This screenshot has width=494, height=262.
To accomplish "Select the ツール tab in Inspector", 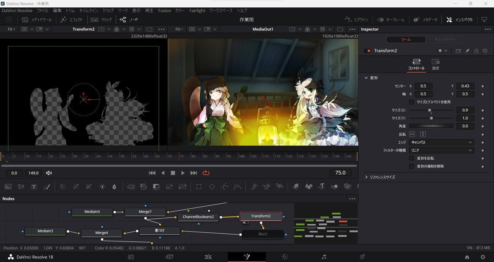I will click(x=406, y=39).
